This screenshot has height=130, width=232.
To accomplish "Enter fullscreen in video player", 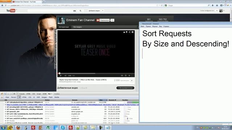I will pyautogui.click(x=133, y=75).
